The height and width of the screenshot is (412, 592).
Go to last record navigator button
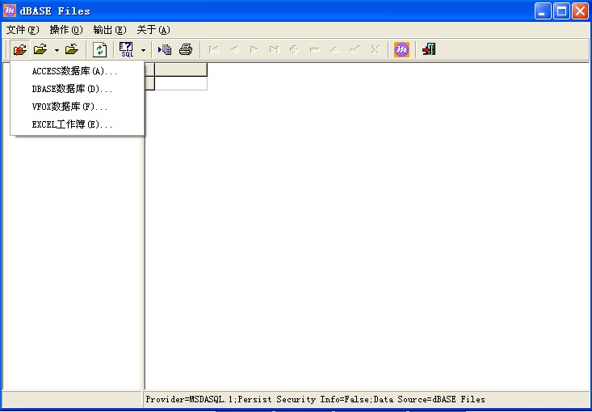point(274,49)
